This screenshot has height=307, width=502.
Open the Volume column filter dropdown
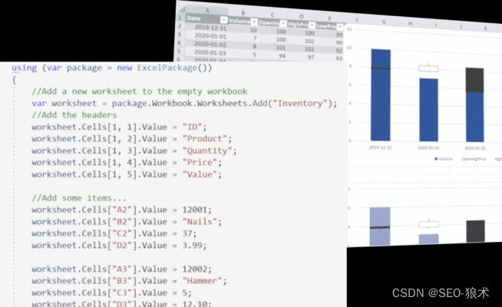[x=254, y=21]
